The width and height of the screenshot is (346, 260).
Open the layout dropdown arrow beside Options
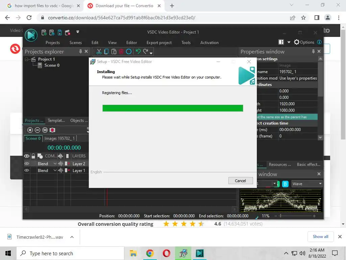click(289, 42)
